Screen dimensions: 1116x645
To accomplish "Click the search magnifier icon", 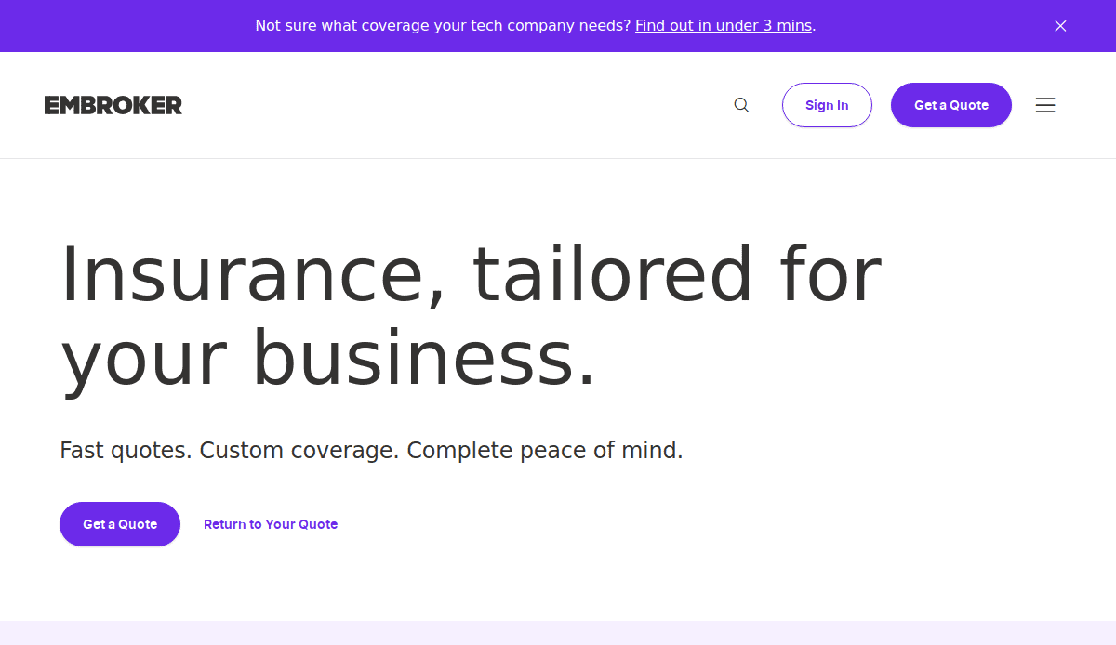I will coord(741,105).
